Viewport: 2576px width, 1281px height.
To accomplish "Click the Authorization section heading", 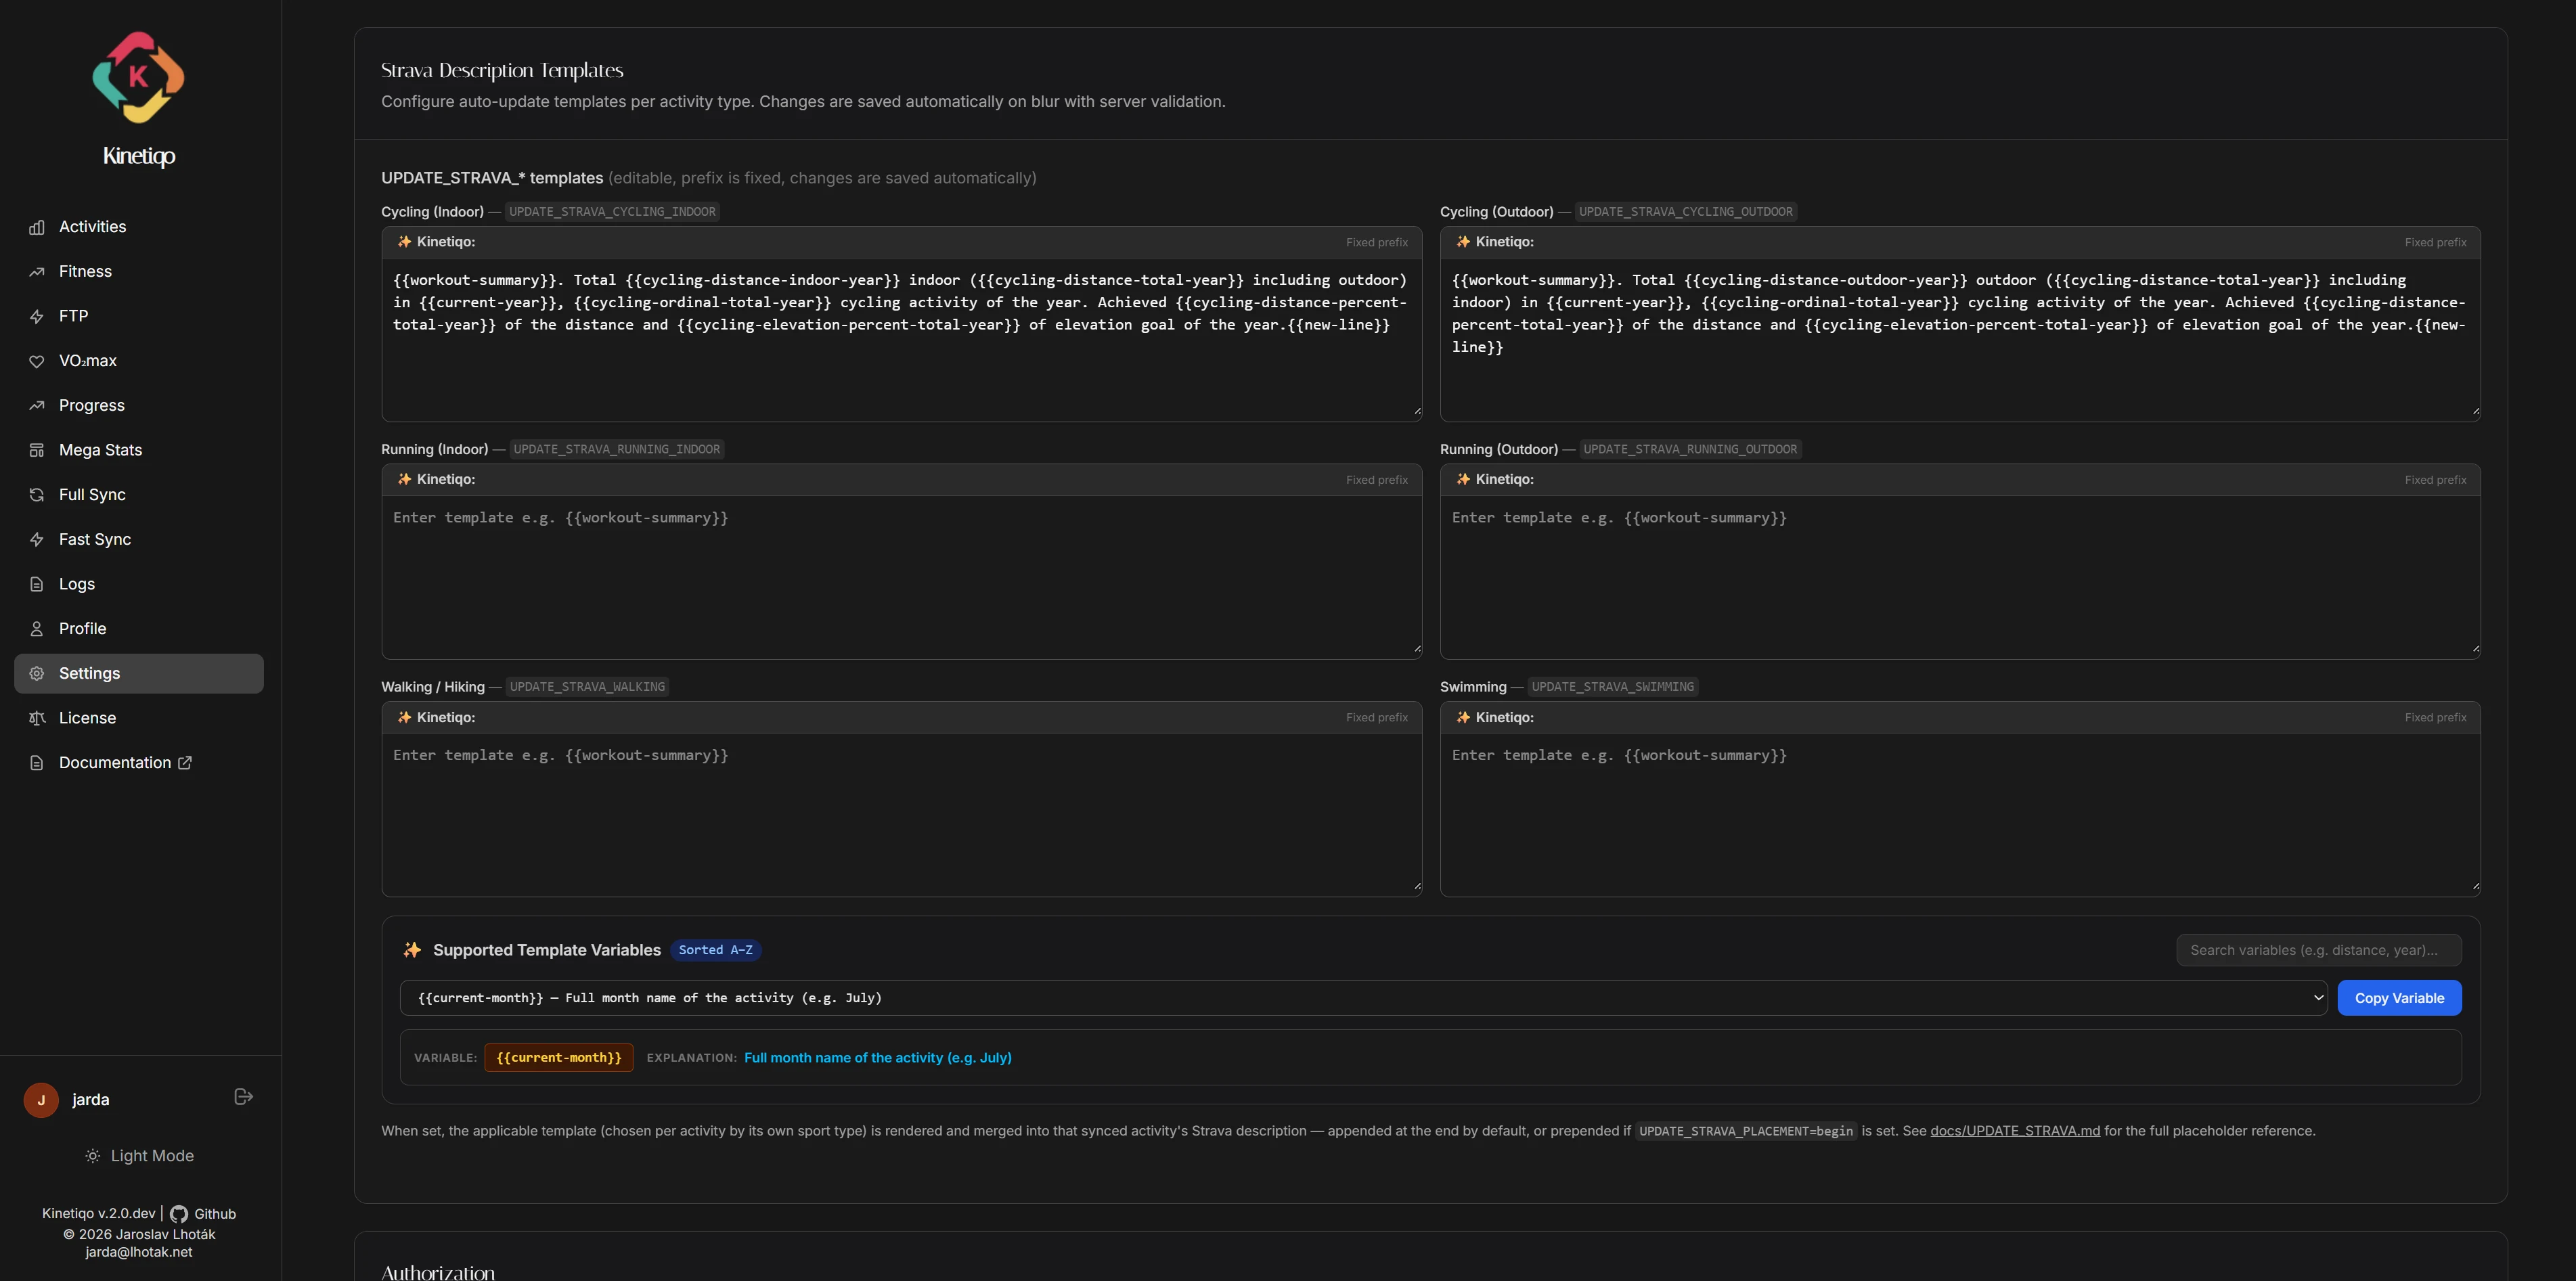I will 438,1272.
